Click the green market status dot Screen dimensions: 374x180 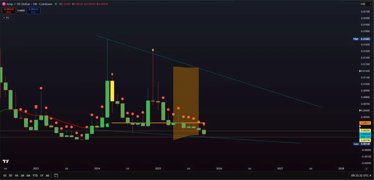(x=56, y=4)
